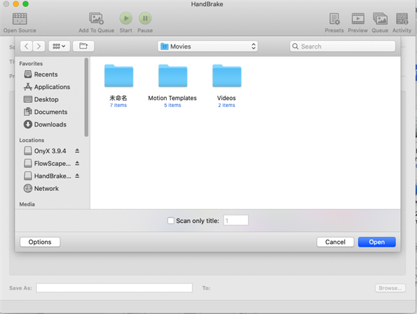Open the view mode selector dropdown

[x=59, y=47]
